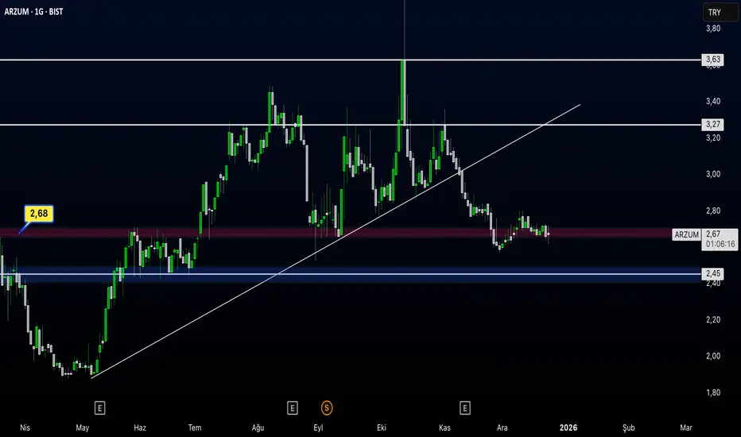Open the TRY currency selector
The width and height of the screenshot is (741, 437).
pos(720,13)
